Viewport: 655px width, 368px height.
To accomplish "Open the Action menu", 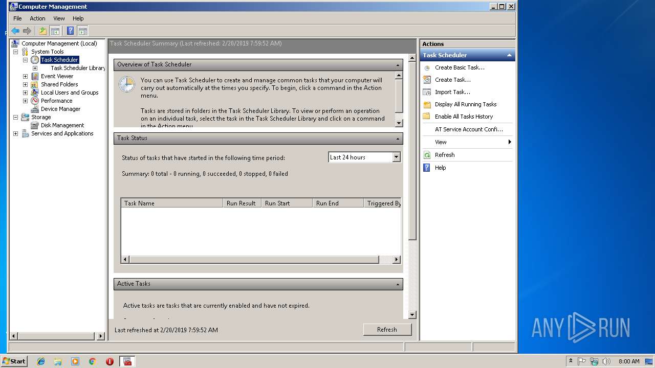I will point(37,18).
